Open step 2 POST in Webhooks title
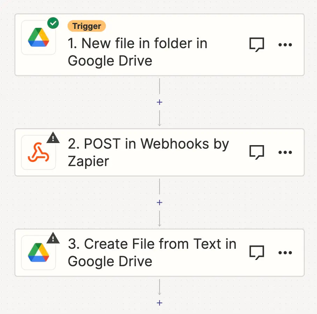 coord(148,152)
